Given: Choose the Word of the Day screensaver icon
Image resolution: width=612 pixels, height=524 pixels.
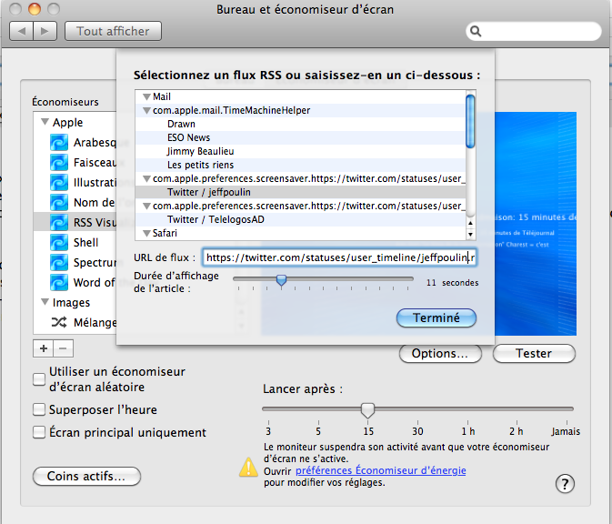Looking at the screenshot, I should pos(59,283).
